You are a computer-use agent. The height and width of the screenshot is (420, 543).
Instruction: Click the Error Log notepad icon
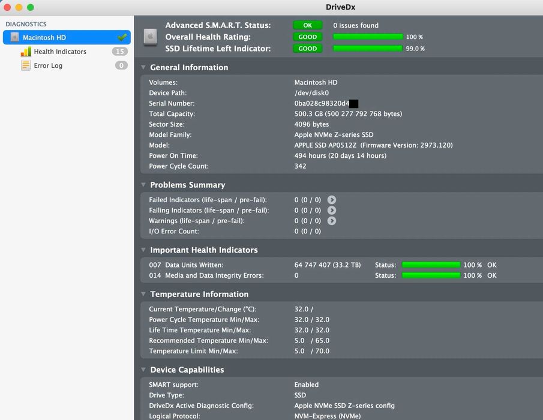tap(26, 65)
